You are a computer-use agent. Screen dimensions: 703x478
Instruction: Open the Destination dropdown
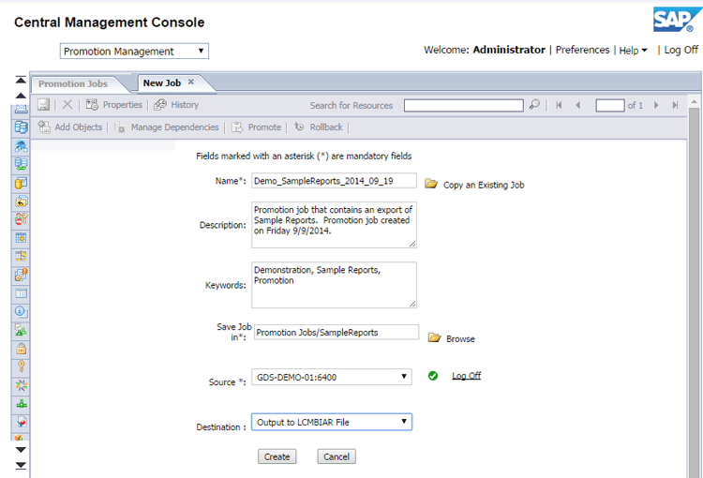[x=332, y=423]
